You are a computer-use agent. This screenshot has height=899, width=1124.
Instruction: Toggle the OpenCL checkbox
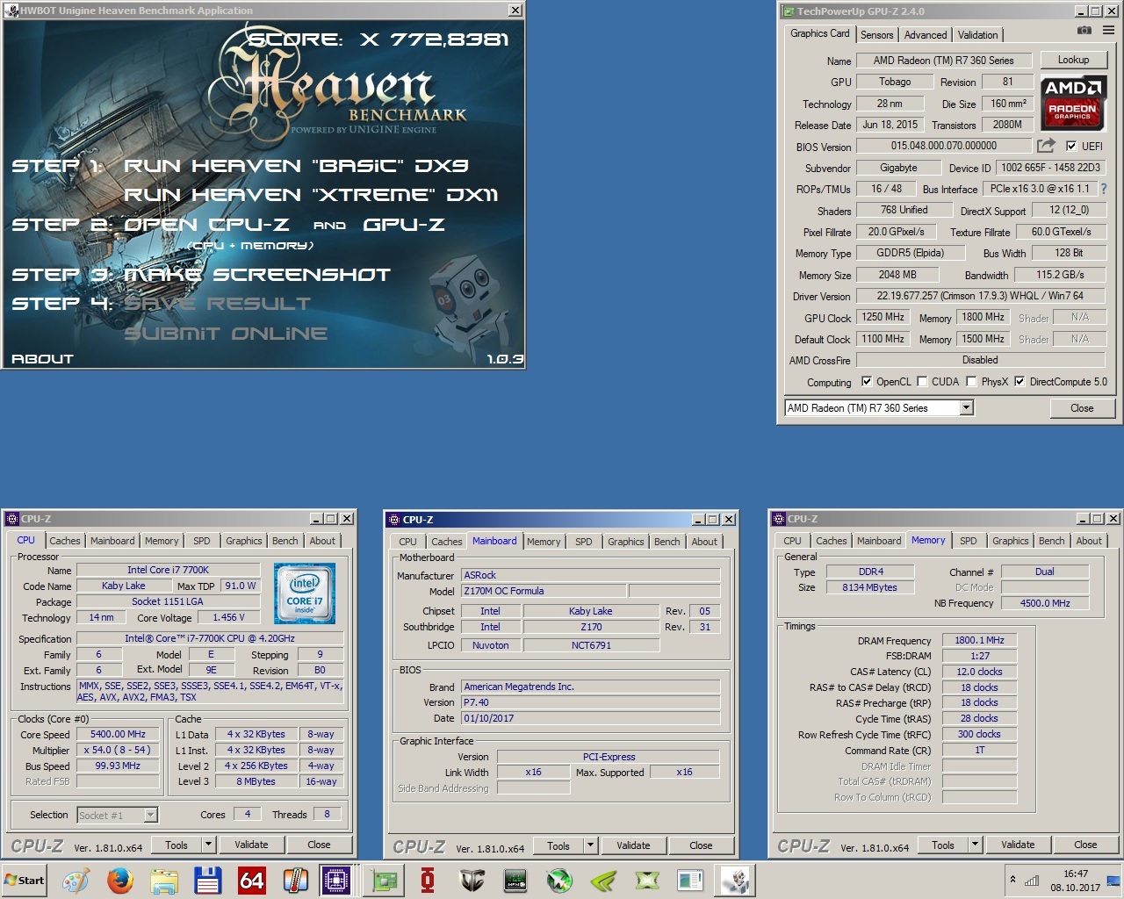[x=867, y=382]
